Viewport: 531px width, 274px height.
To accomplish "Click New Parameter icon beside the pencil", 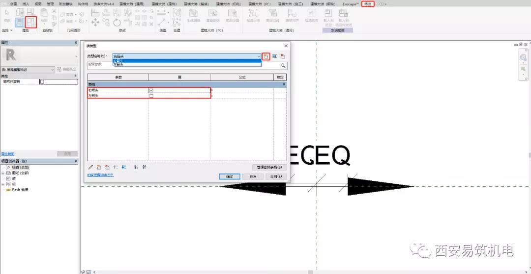I will pos(99,167).
